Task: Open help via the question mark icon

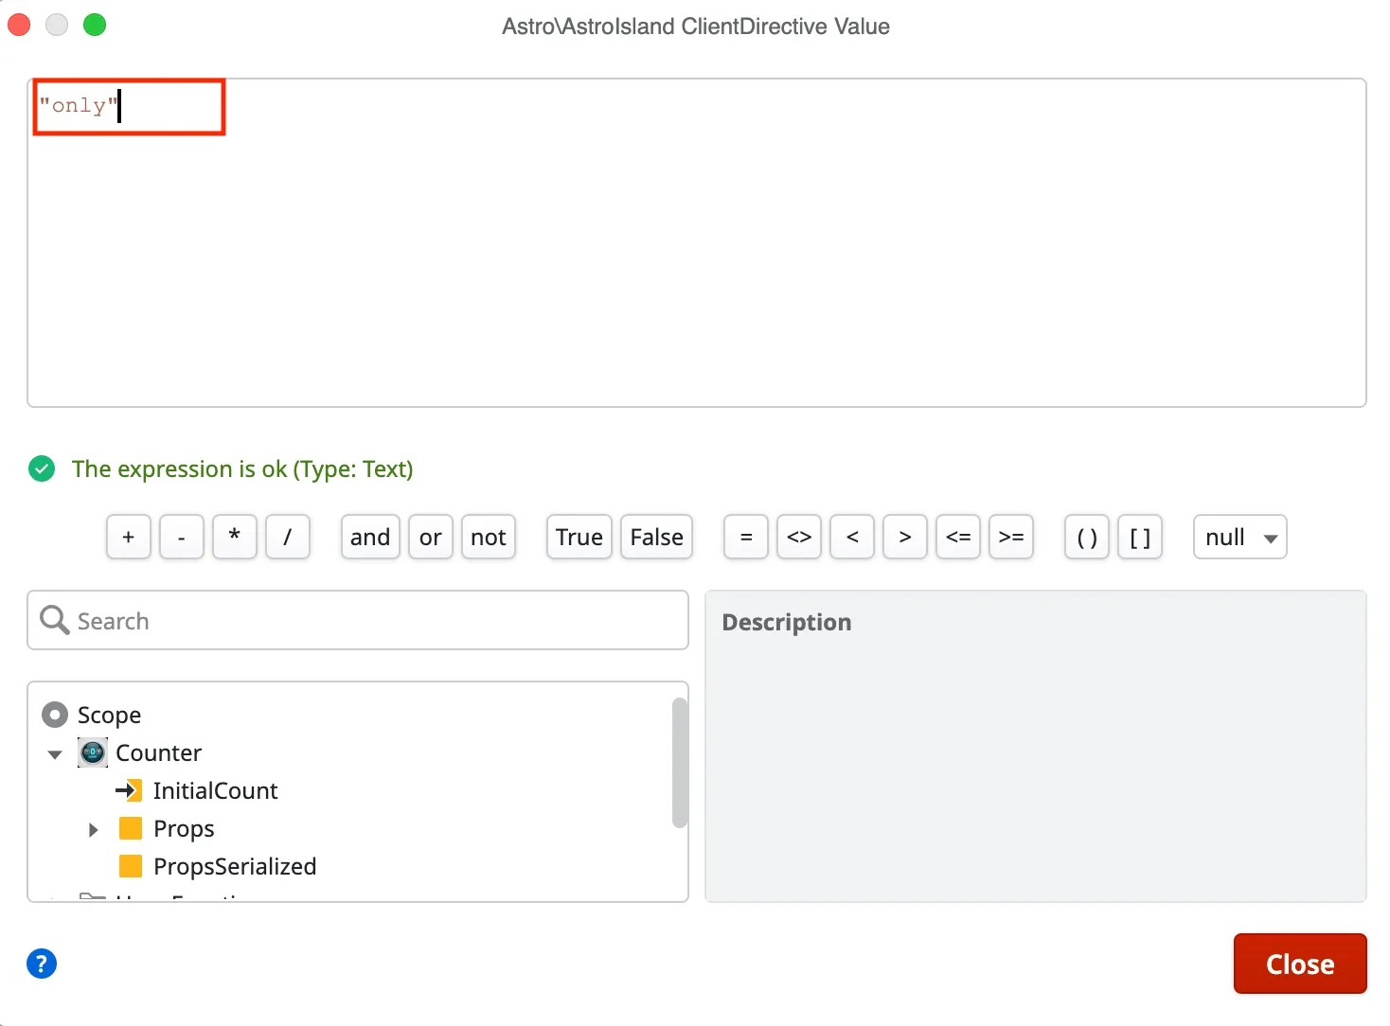Action: [42, 964]
